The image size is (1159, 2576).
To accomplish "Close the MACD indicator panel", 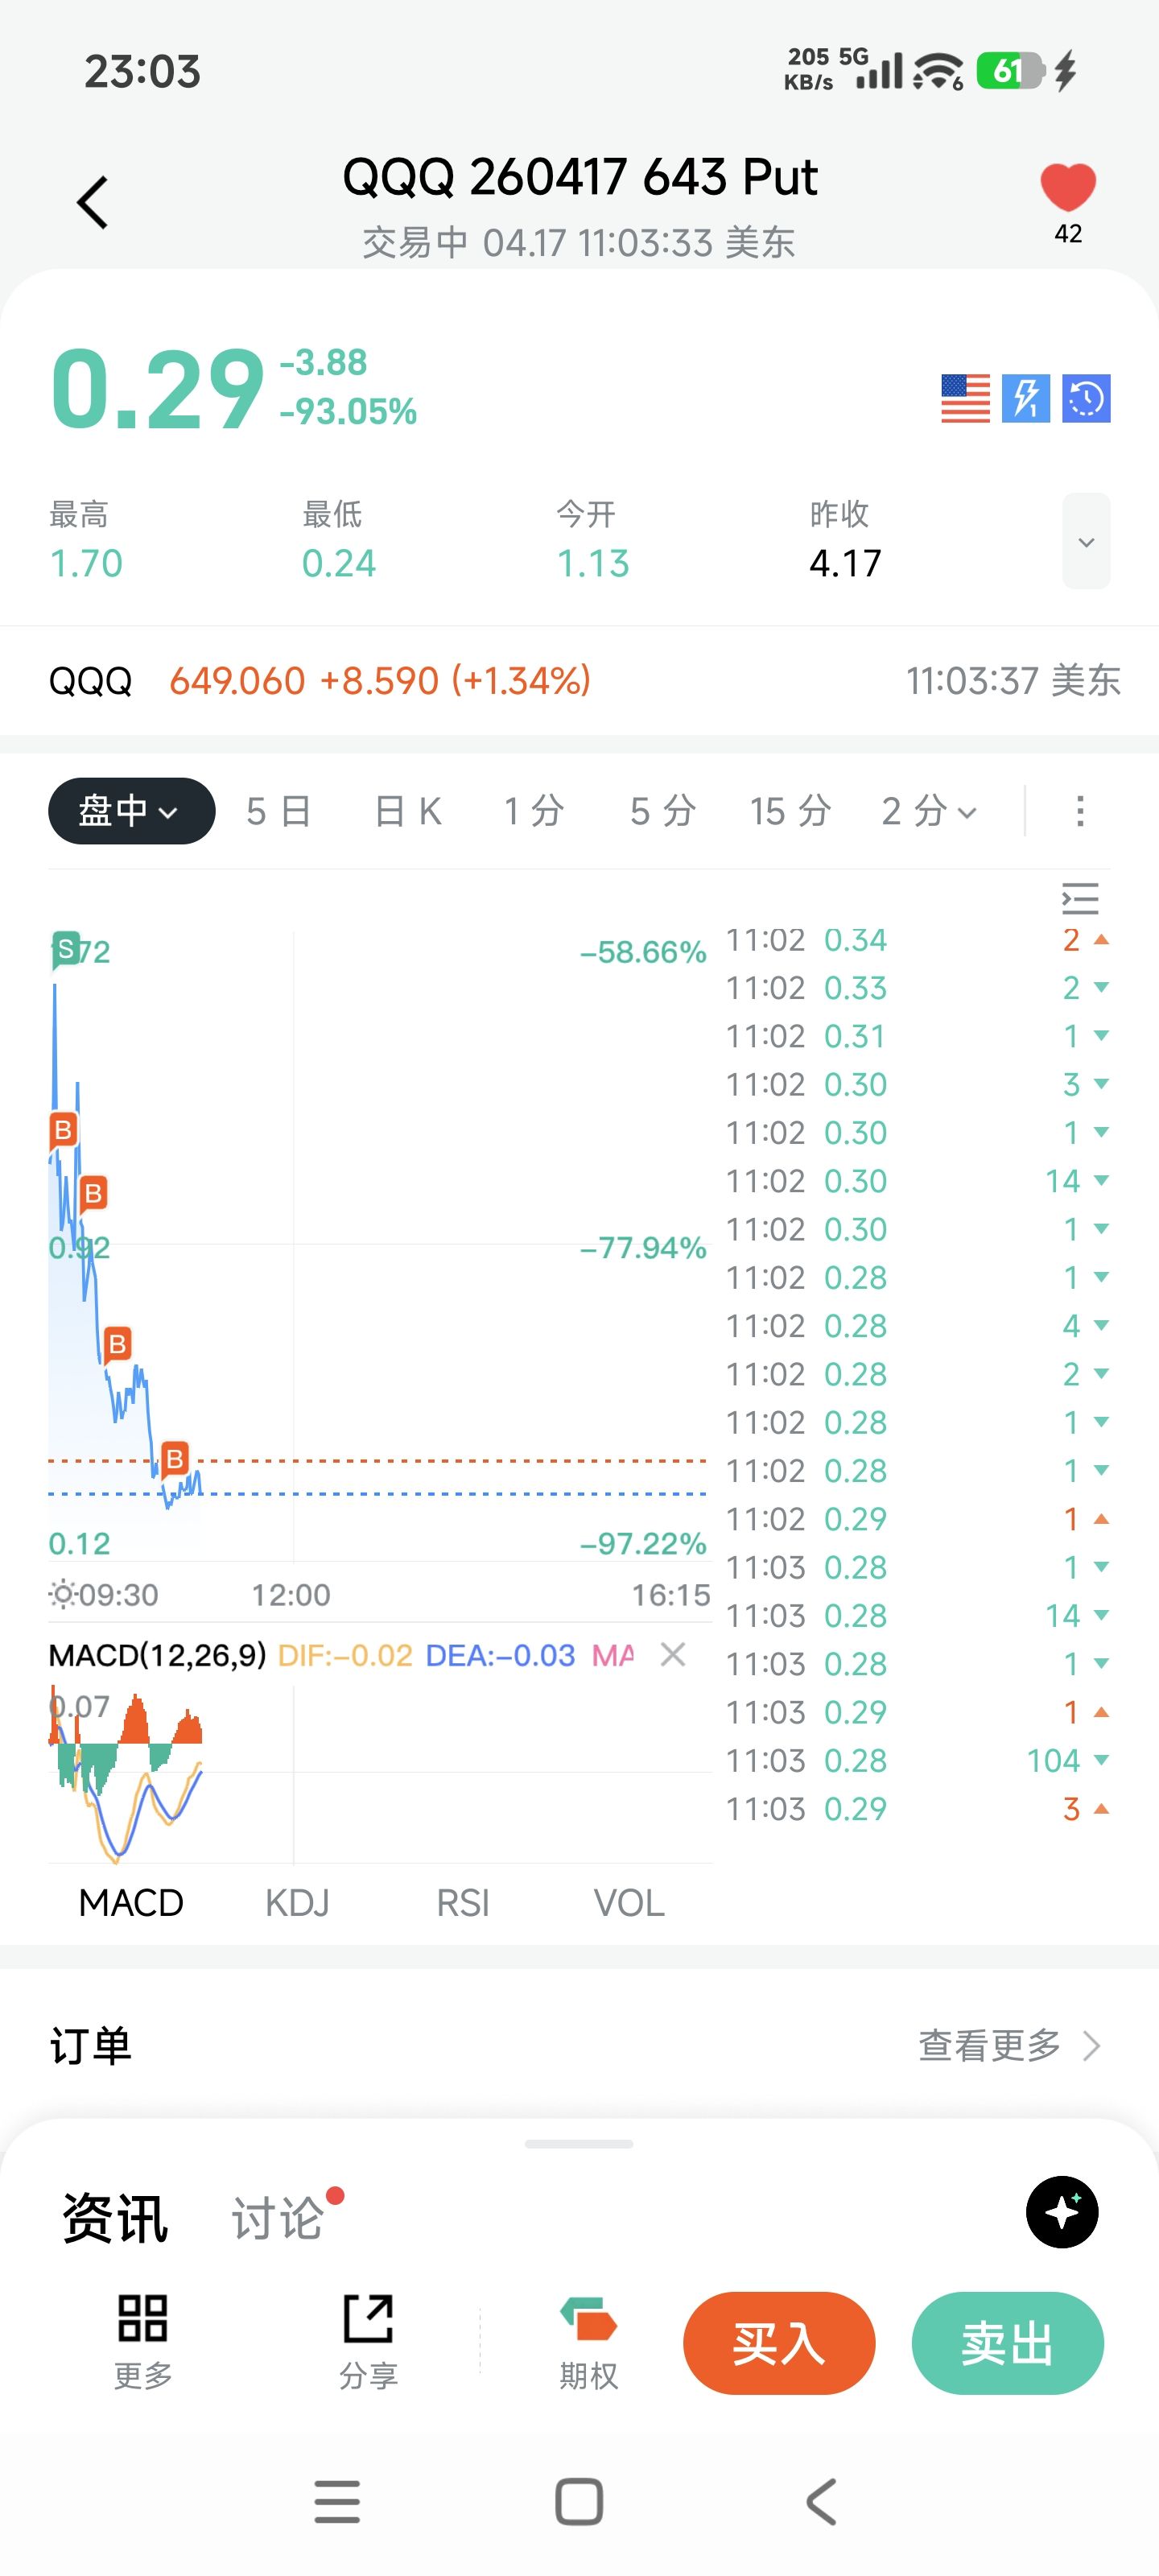I will [x=673, y=1655].
